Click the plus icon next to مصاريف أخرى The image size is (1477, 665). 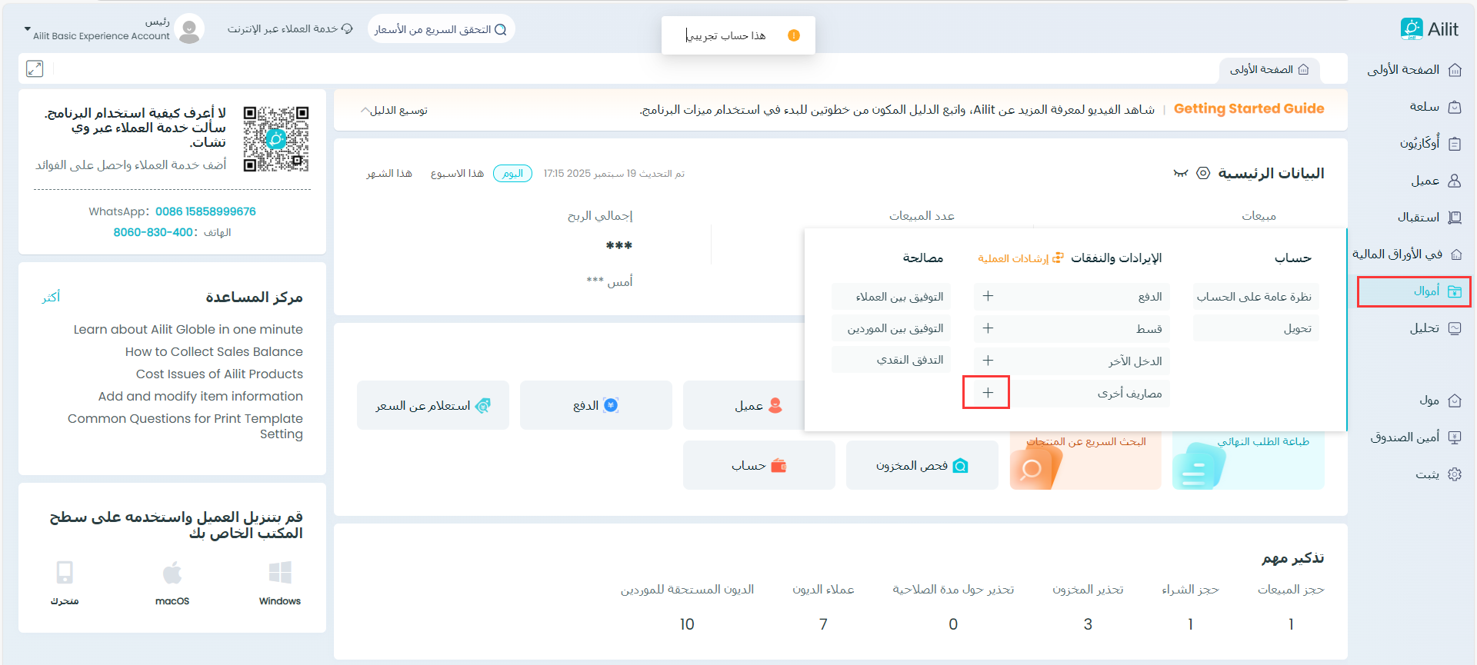coord(988,393)
